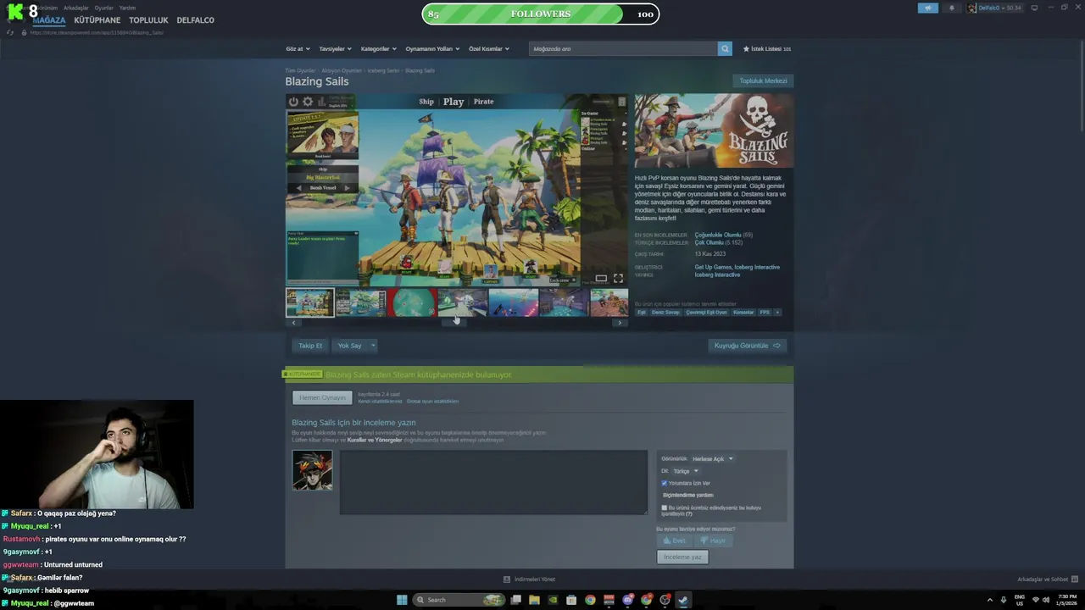Select the red map screenshot thumbnail
Viewport: 1085px width, 610px height.
[x=411, y=302]
